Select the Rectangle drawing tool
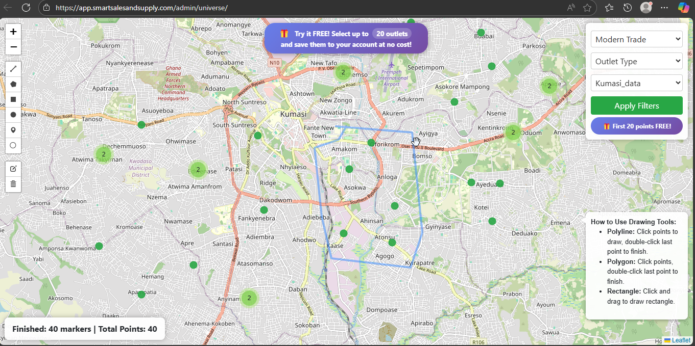 click(13, 99)
